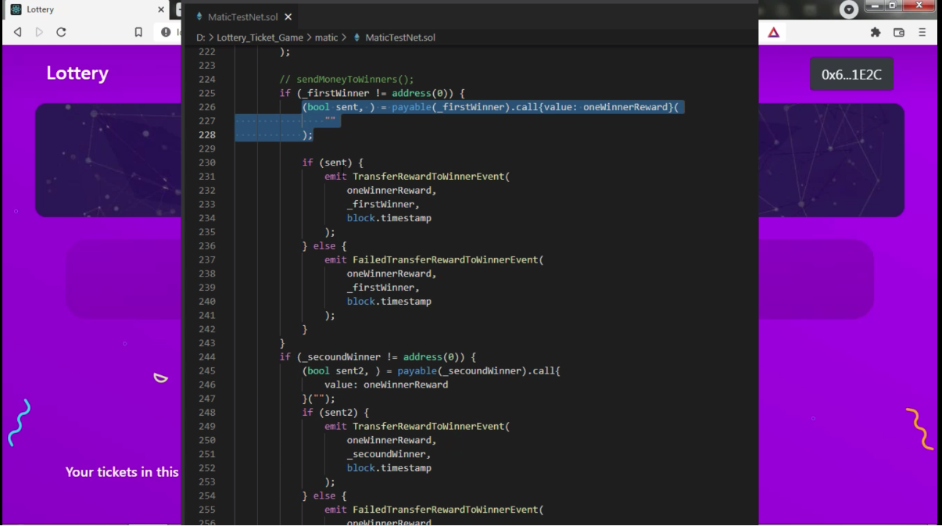942x526 pixels.
Task: Click line number 236 in the gutter
Action: coord(206,245)
